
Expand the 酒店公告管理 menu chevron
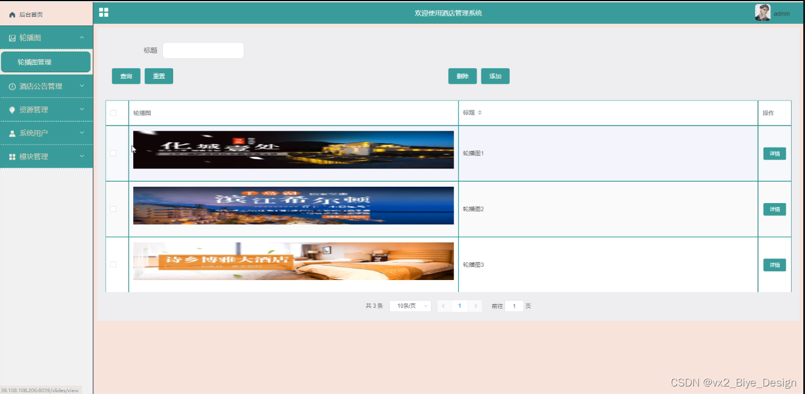(82, 86)
